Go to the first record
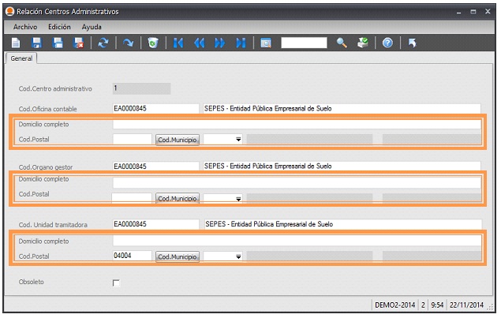Screen dimensions: 501x318 coord(178,43)
